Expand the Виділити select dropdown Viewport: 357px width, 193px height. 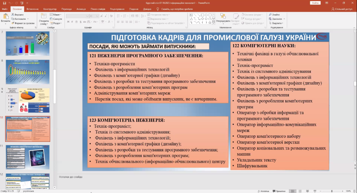tap(277, 23)
